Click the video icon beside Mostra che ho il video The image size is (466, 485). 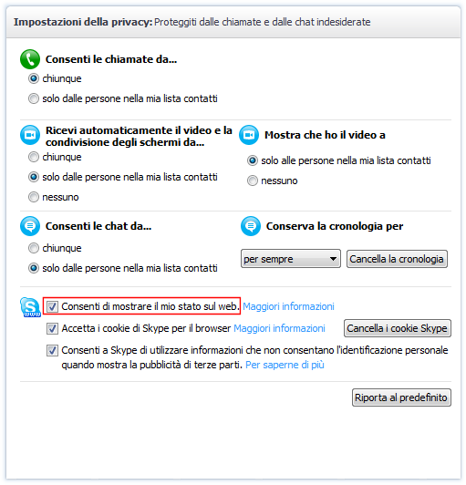point(249,135)
